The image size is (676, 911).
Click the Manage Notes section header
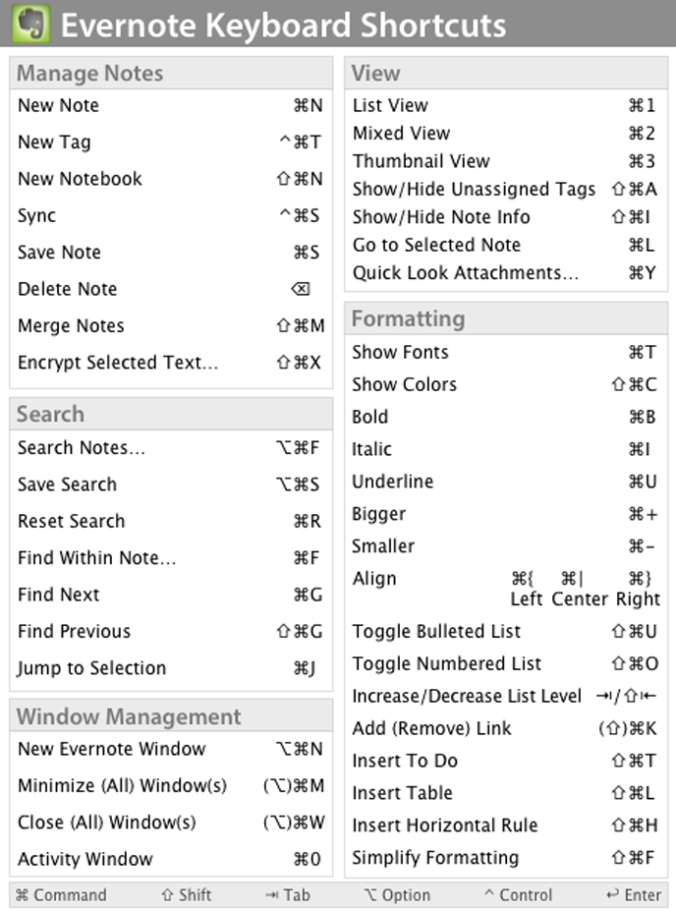pyautogui.click(x=90, y=74)
